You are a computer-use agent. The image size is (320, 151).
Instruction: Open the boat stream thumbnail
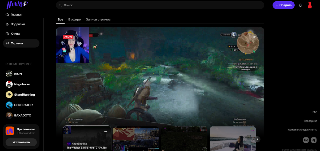click(233, 139)
